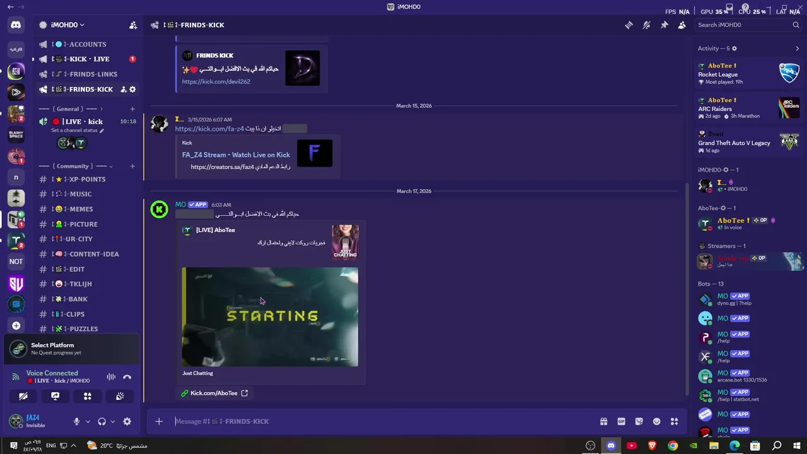Add a server plus icon
This screenshot has width=807, height=454.
[x=16, y=325]
